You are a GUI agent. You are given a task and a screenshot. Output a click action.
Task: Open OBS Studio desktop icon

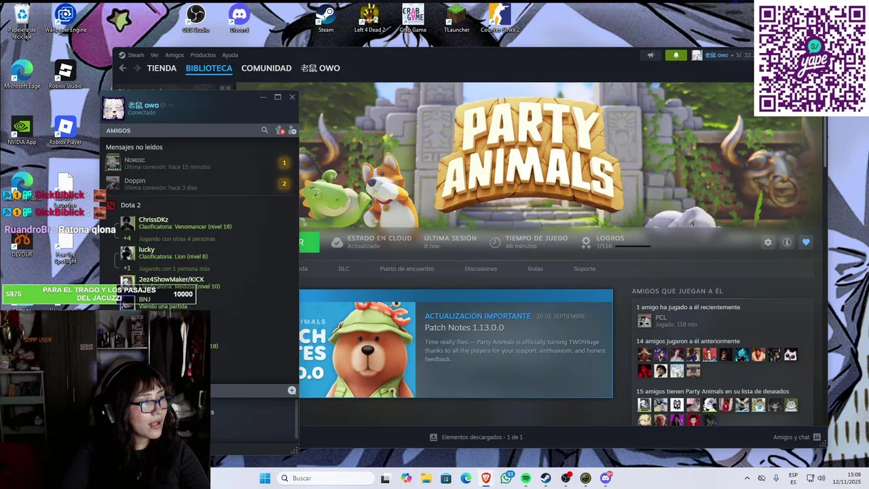pos(196,18)
